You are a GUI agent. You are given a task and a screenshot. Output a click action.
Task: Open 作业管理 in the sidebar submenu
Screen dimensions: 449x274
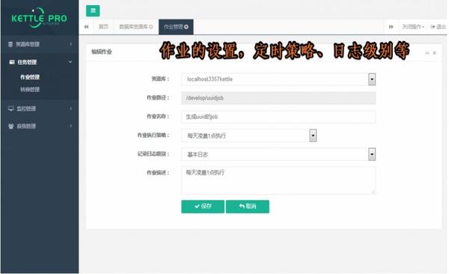30,77
